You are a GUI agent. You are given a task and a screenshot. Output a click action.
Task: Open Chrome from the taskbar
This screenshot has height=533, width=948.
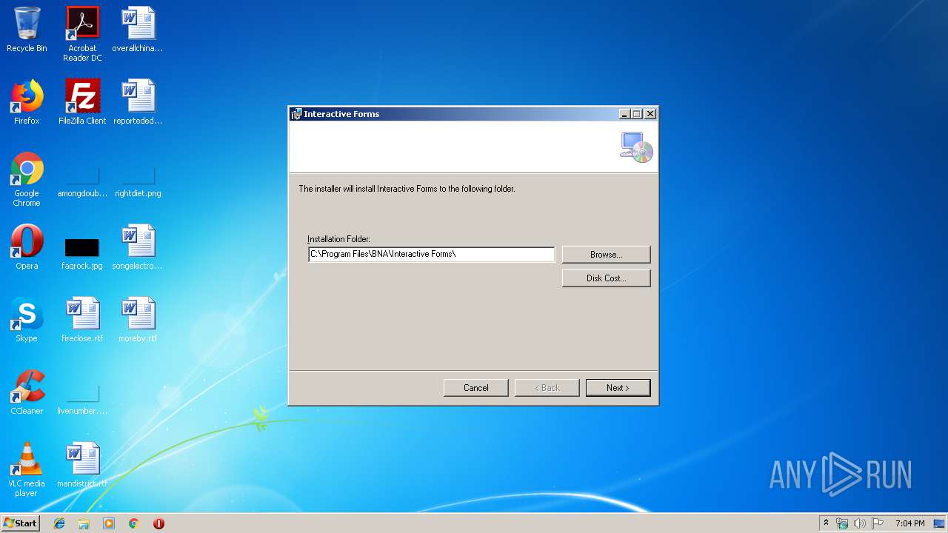pyautogui.click(x=133, y=523)
